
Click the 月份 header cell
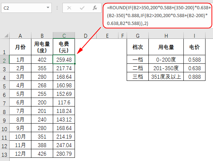[x=20, y=47]
